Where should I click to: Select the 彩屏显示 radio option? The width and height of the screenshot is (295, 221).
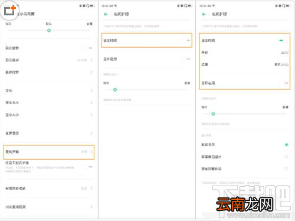(x=286, y=145)
